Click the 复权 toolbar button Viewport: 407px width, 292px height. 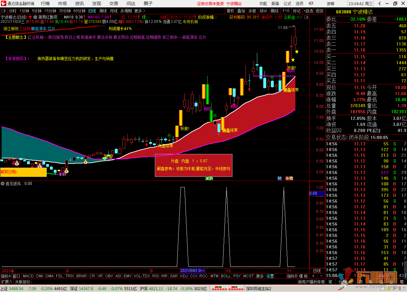230,11
